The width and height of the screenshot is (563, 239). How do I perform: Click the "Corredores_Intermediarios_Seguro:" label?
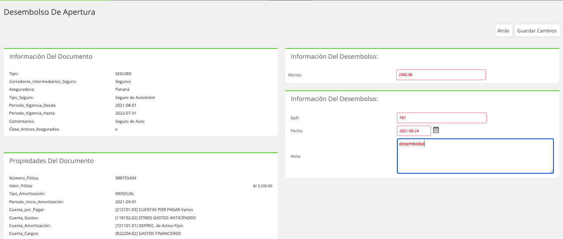coord(43,82)
